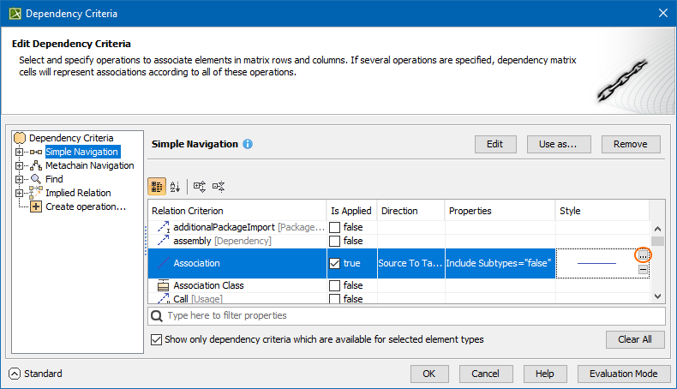Screen dimensions: 677x389
Task: Click the Create operation plus icon
Action: click(x=36, y=206)
